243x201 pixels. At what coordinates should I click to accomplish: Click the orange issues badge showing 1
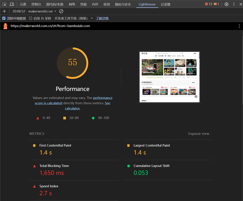(216, 4)
